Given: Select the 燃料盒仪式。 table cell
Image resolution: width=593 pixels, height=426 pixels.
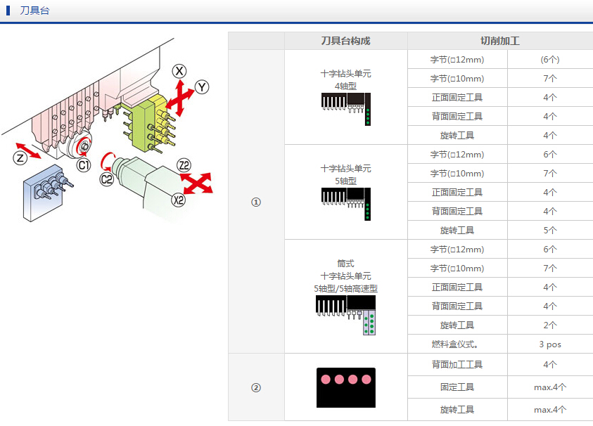Looking at the screenshot, I should [457, 344].
